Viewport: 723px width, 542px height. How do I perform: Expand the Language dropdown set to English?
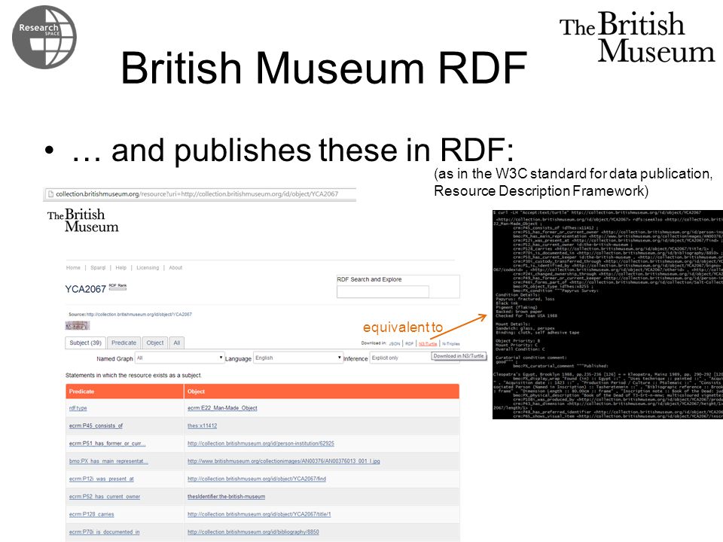click(298, 358)
